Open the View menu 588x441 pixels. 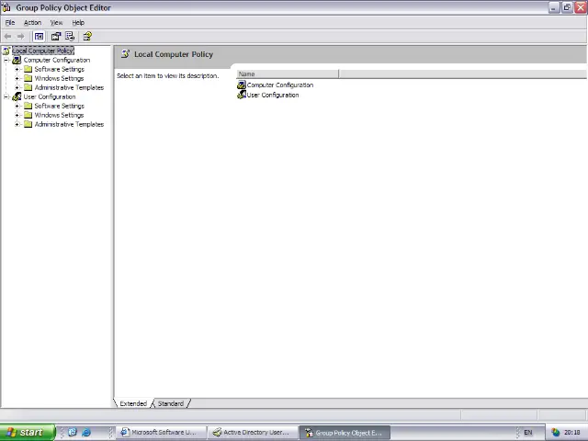click(x=56, y=22)
